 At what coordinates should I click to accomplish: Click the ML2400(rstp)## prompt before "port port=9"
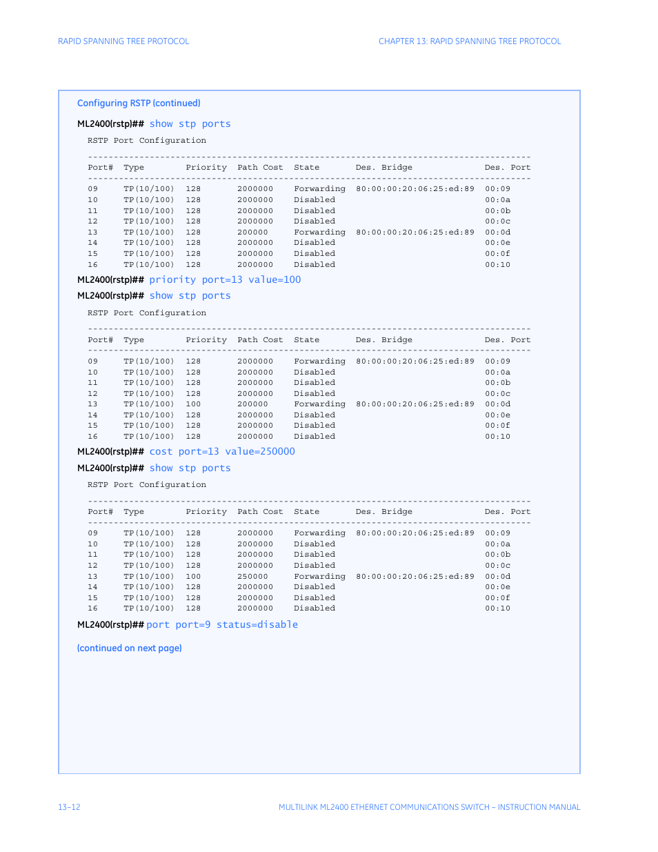[110, 625]
